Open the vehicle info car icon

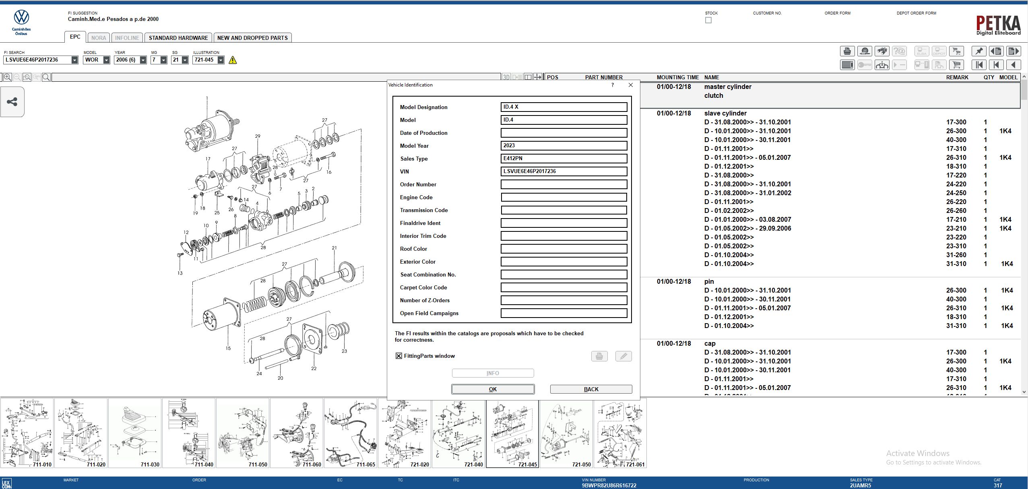[882, 65]
